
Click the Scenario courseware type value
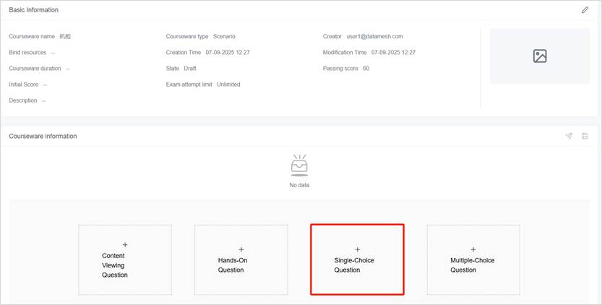[x=224, y=36]
